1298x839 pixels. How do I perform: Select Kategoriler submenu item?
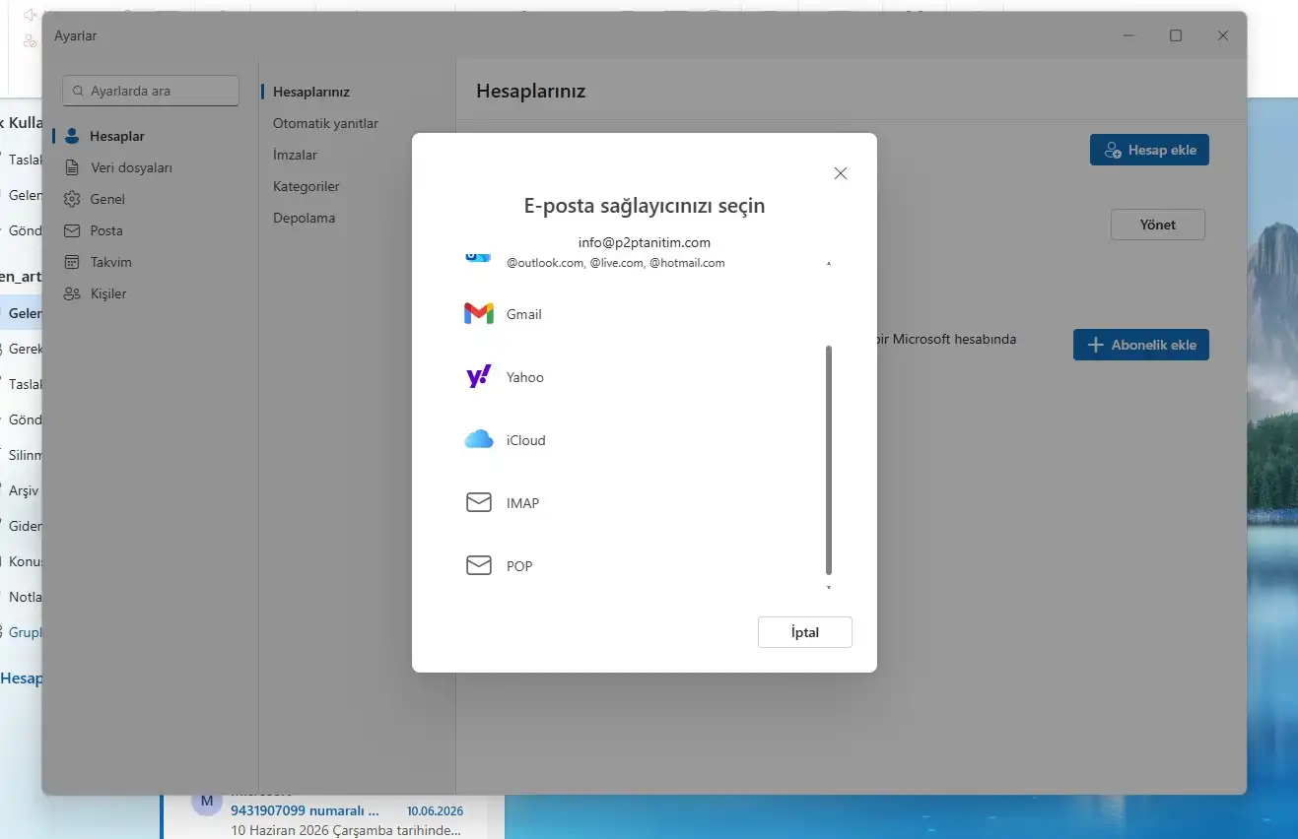[307, 186]
